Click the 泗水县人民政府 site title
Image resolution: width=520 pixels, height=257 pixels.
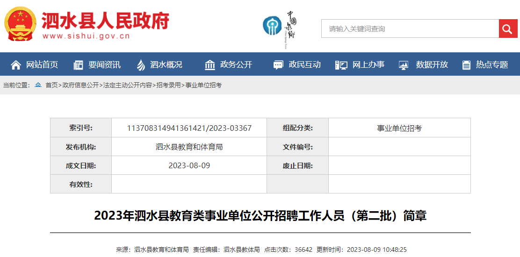tap(105, 21)
